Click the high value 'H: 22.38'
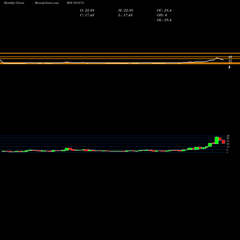This screenshot has height=240, width=240. click(126, 11)
